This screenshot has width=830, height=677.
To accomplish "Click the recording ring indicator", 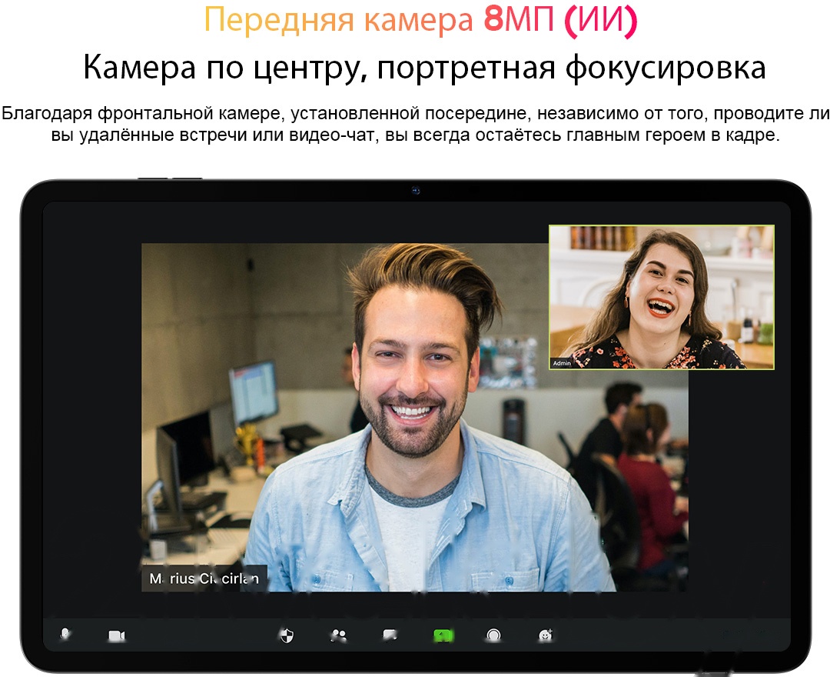I will (492, 635).
